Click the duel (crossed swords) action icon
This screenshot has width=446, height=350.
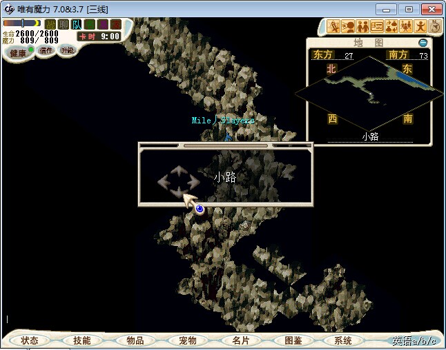coord(334,27)
